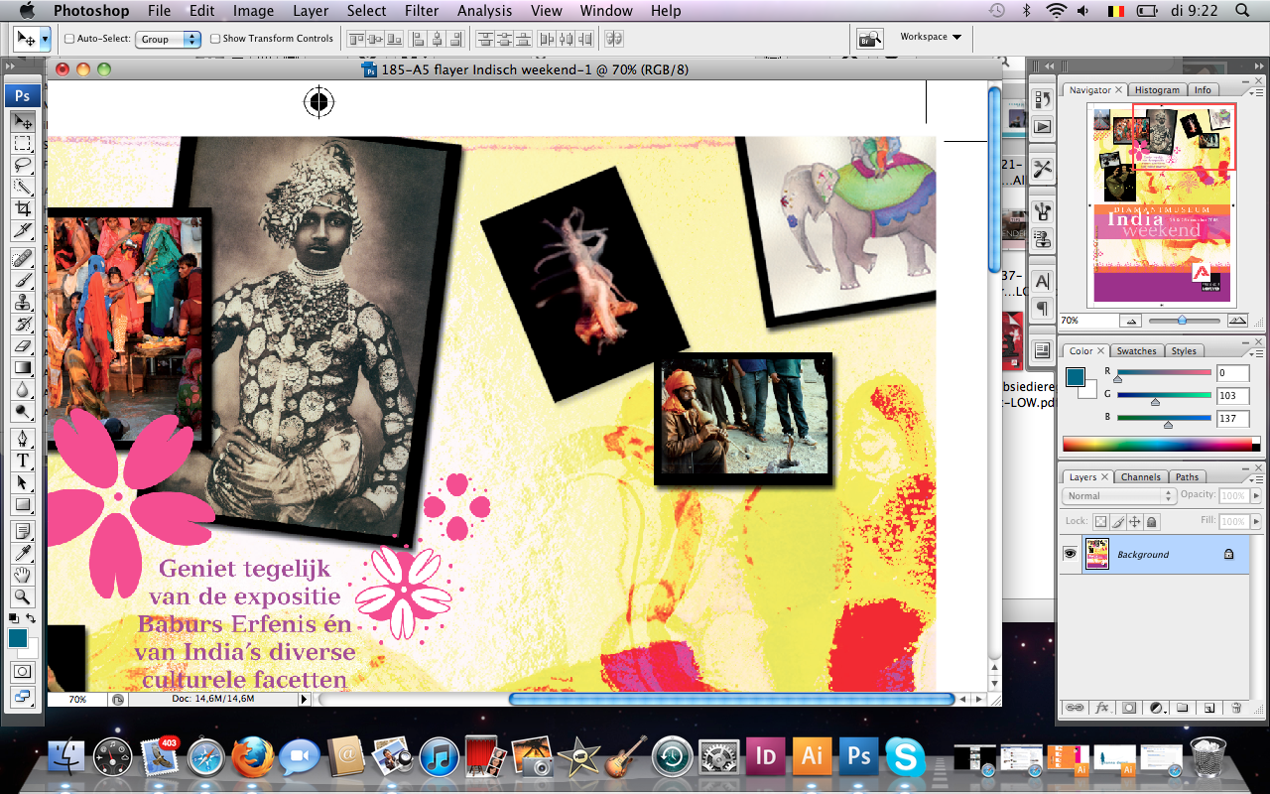The height and width of the screenshot is (794, 1270).
Task: Switch foreground and background colors
Action: [x=32, y=618]
